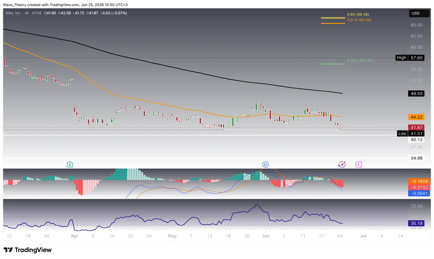Click the 40.13 support level label
This screenshot has height=259, width=434.
point(416,140)
